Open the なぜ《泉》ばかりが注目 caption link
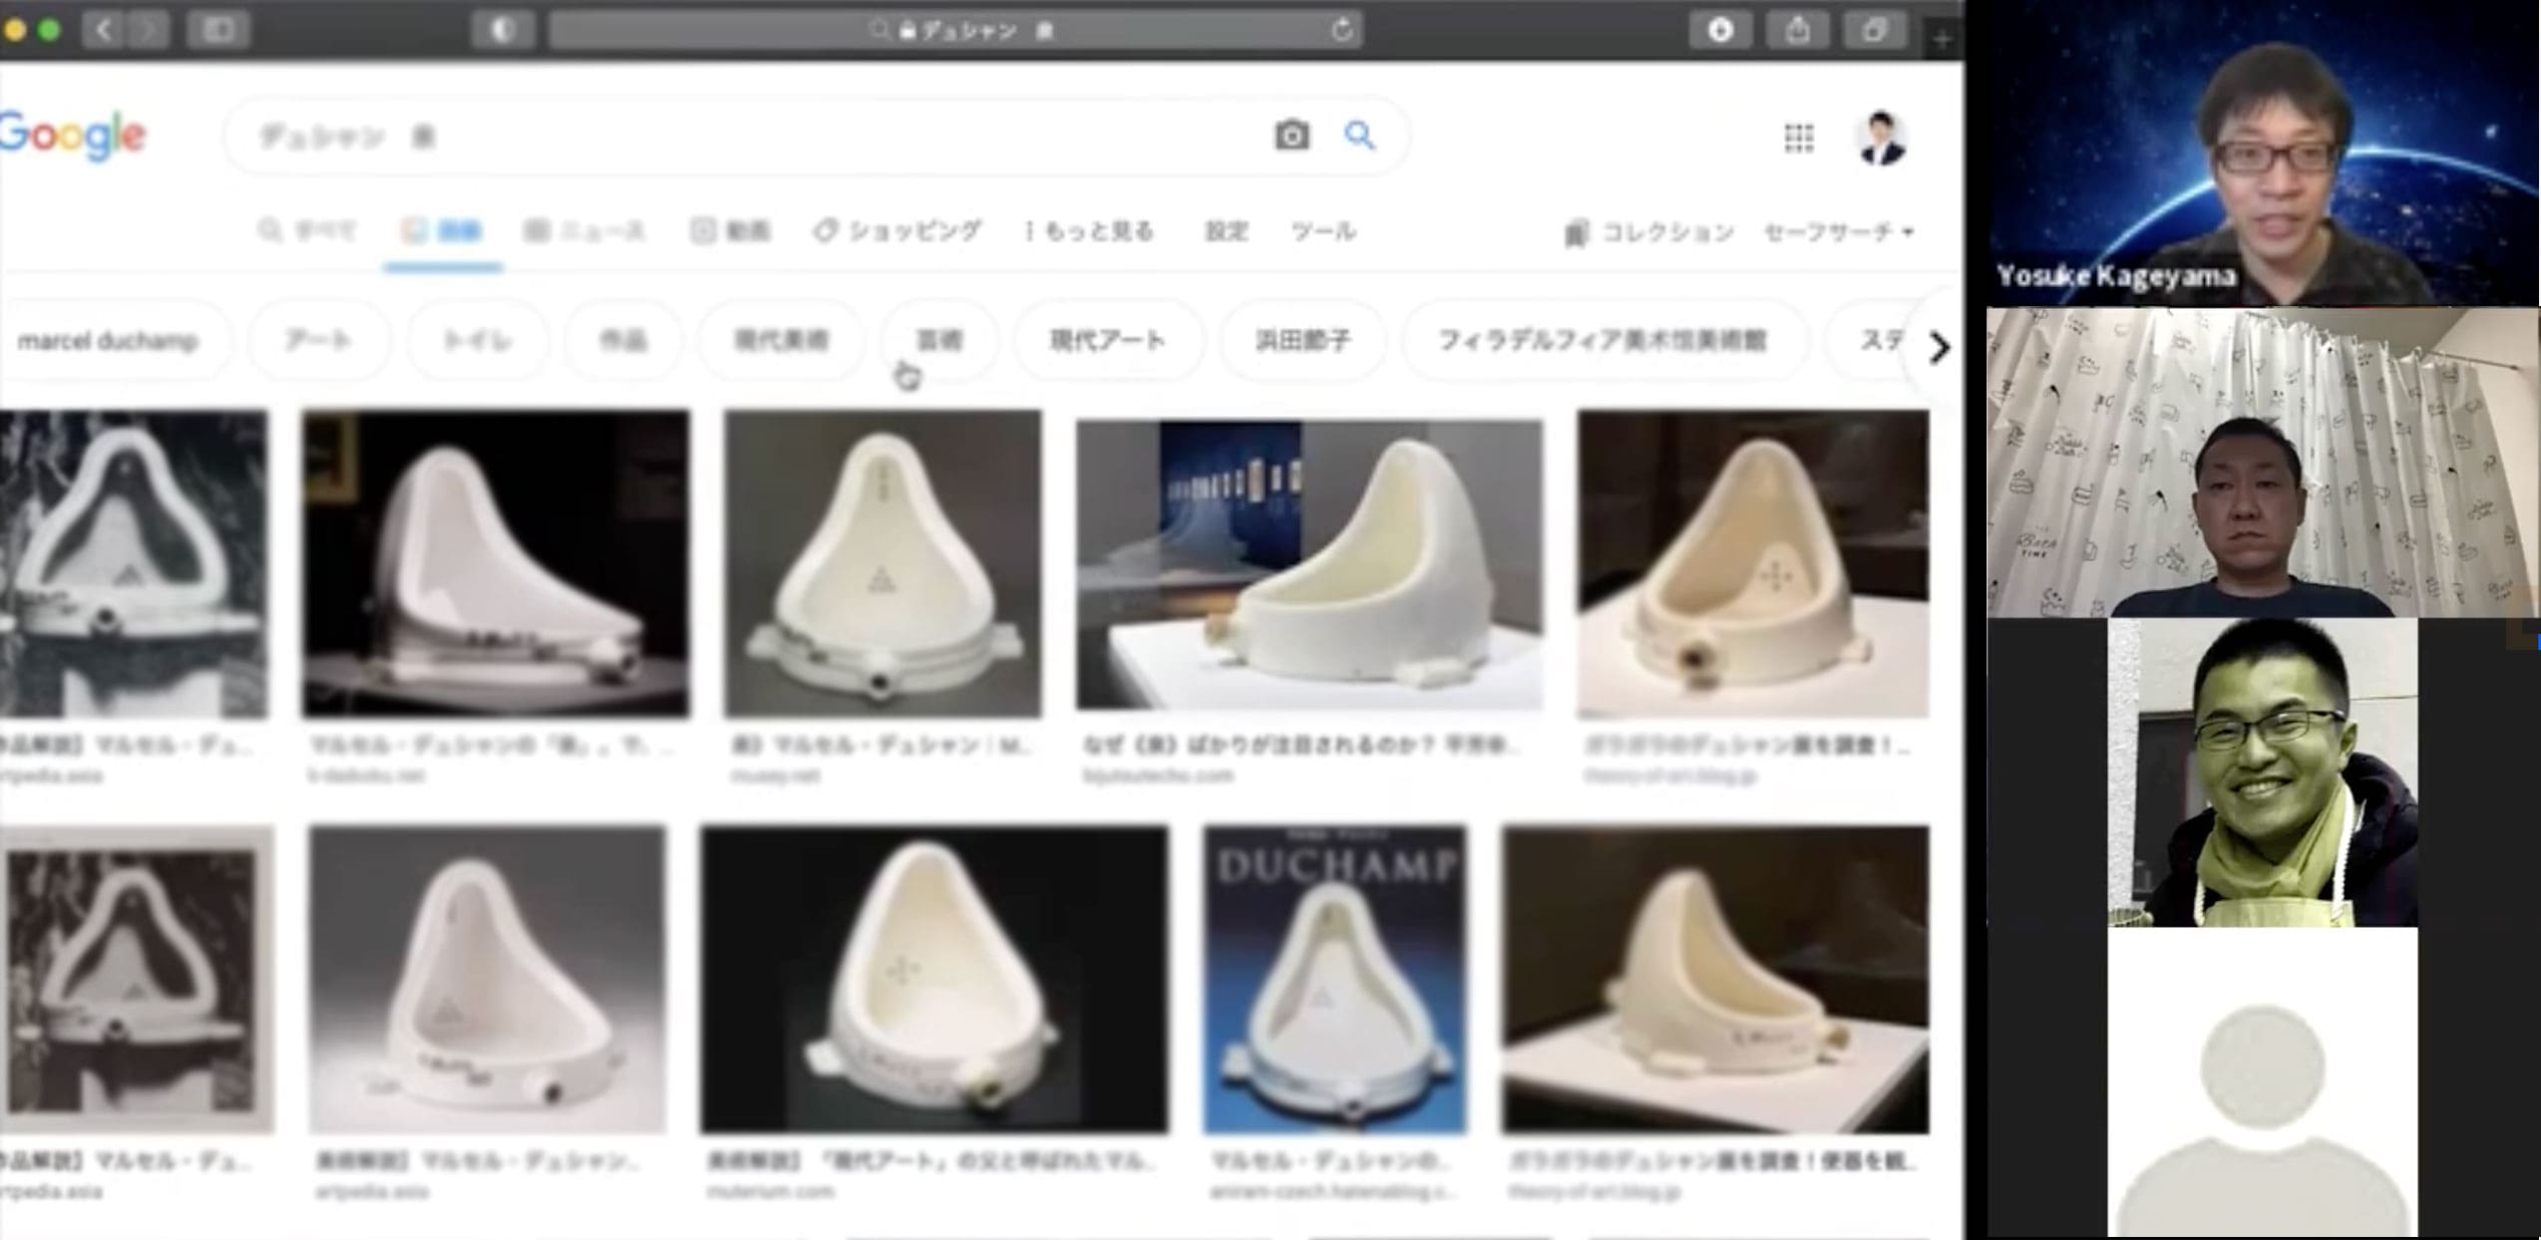 click(1300, 746)
